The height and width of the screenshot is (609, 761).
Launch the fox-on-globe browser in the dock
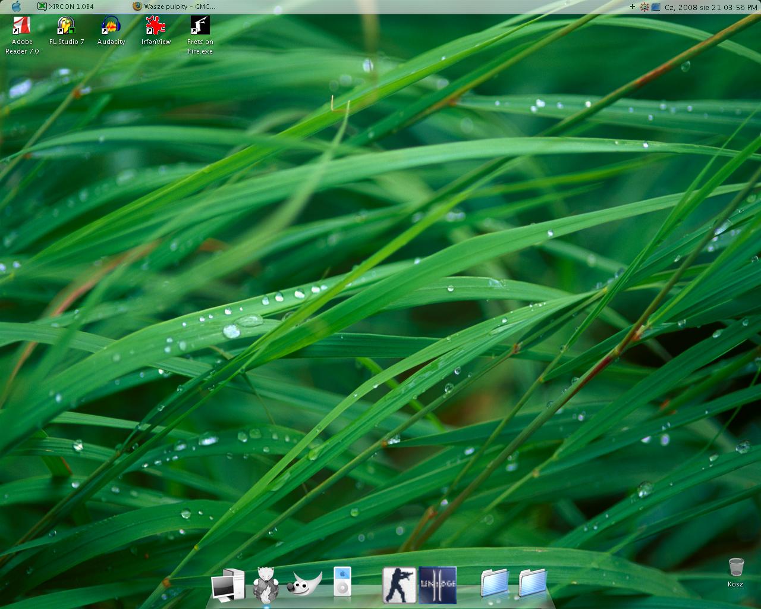pos(266,584)
